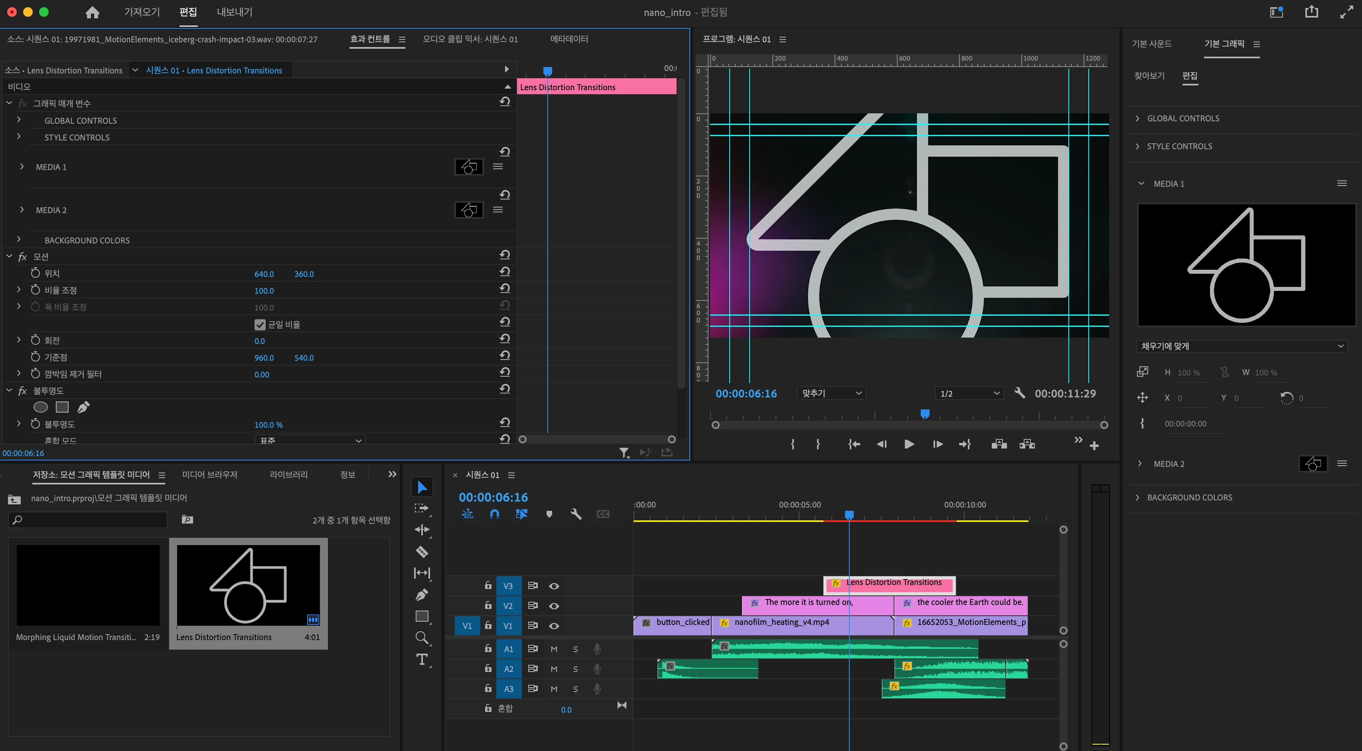Switch to the 내보내기 tab

pyautogui.click(x=234, y=12)
